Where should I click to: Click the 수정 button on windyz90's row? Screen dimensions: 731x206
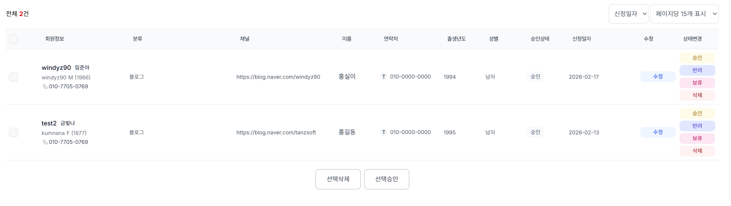click(658, 76)
